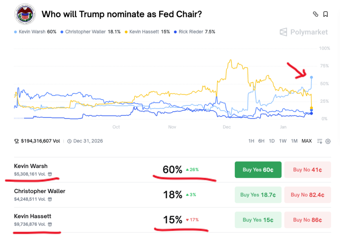Buy No on Kevin Hassett at 86¢
Viewport: 340px width, 238px height.
pos(307,220)
